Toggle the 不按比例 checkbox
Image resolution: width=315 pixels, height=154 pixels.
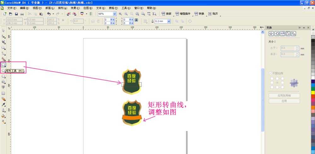tap(270, 73)
